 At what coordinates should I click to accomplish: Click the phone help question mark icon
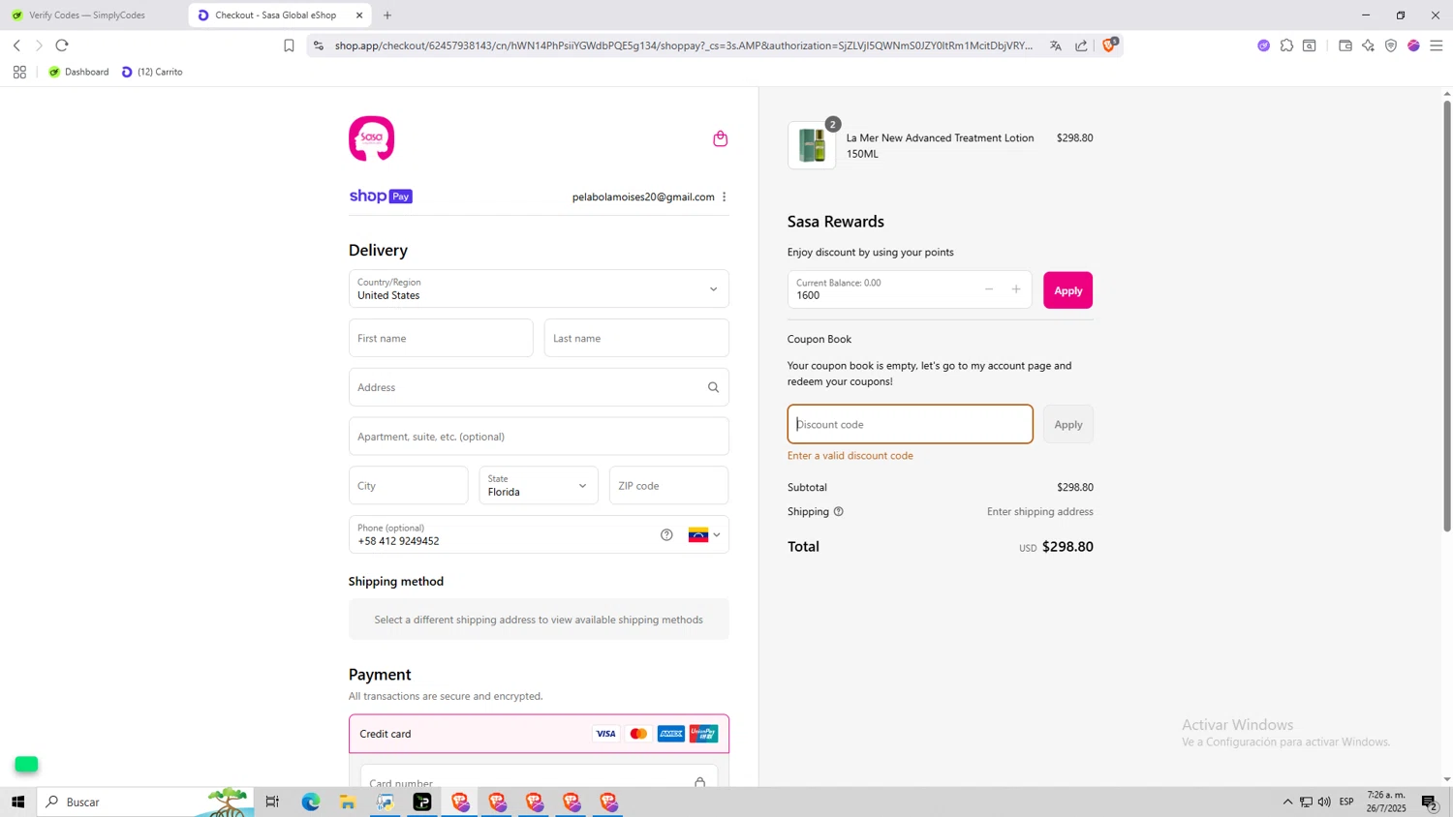click(666, 534)
